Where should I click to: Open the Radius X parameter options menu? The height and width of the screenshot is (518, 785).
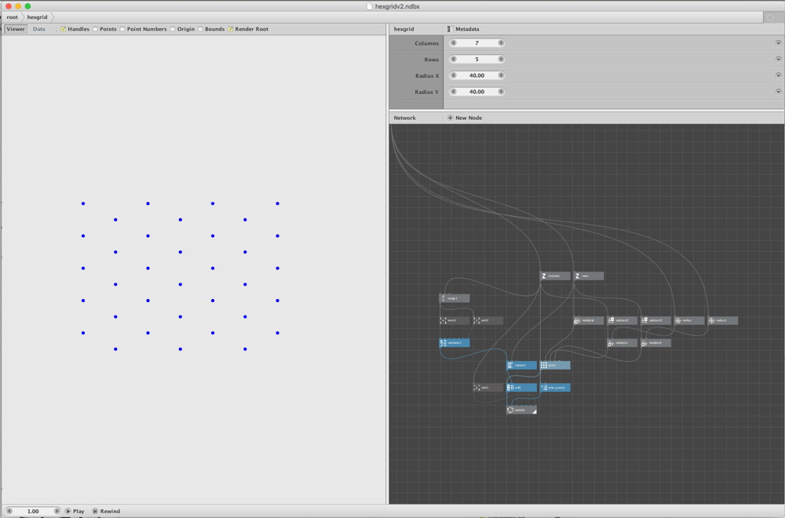coord(778,75)
